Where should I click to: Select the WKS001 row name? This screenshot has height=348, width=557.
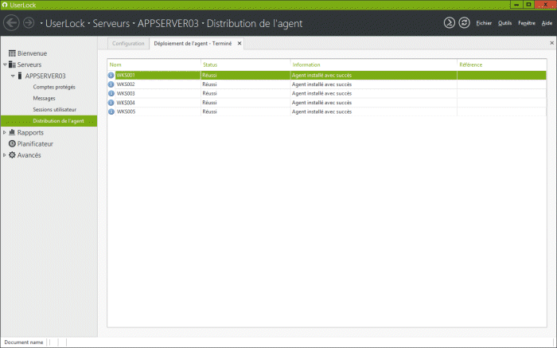tap(126, 76)
